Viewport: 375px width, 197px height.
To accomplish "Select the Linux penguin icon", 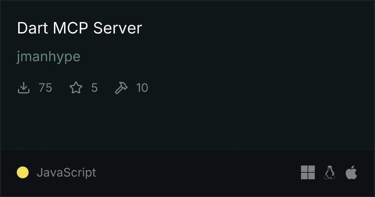I will coord(330,172).
